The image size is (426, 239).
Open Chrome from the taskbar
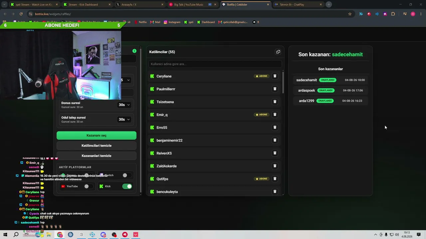tap(60, 235)
